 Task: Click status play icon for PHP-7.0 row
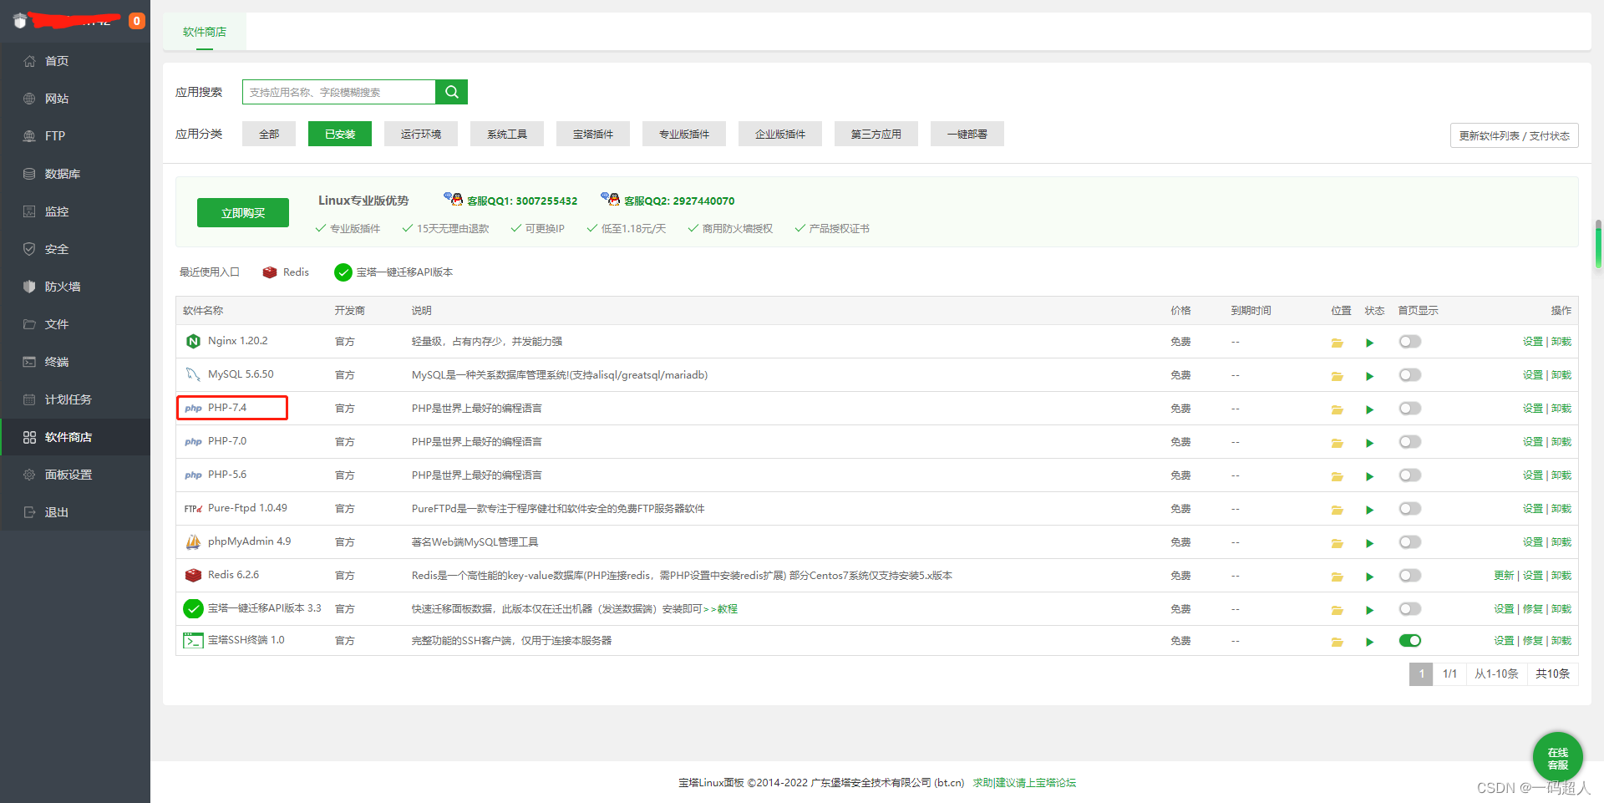click(1369, 443)
